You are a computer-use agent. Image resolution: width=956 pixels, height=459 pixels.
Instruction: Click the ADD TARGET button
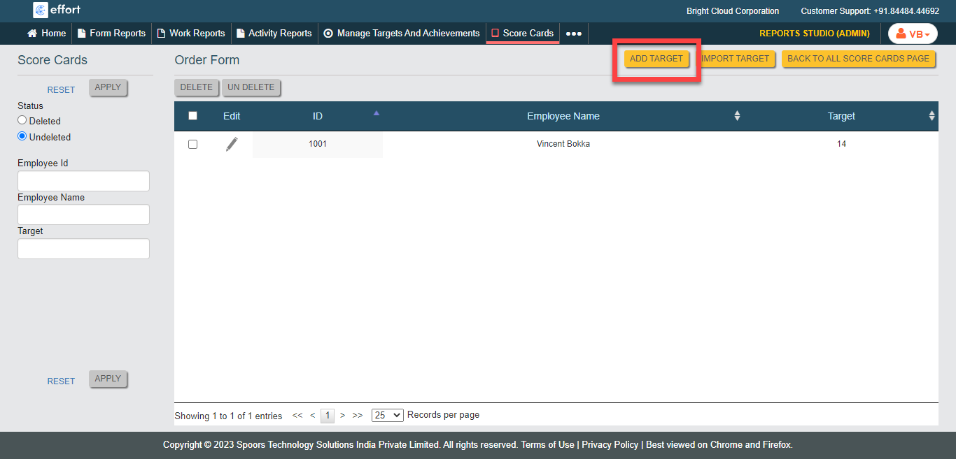tap(656, 59)
